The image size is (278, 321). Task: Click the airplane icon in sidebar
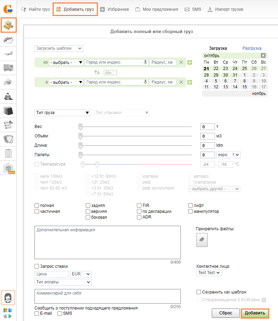pos(8,54)
